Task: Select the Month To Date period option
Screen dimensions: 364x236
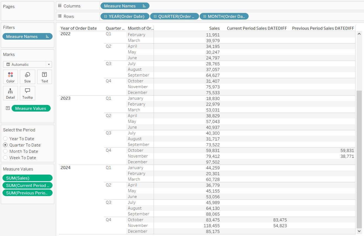Action: tap(5, 151)
